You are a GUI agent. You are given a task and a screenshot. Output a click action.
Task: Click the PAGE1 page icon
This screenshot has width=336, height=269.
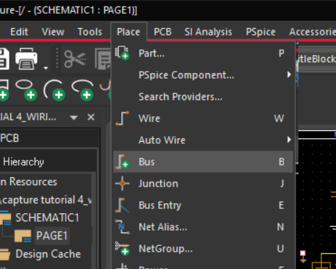[23, 236]
